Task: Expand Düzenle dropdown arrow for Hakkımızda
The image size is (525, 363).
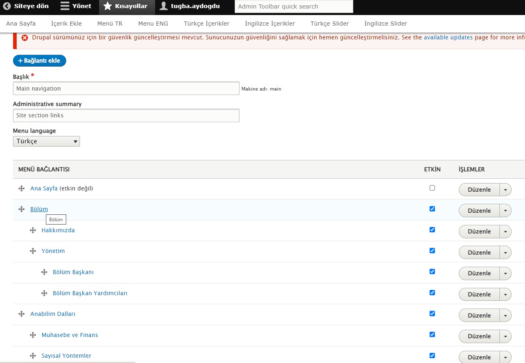Action: coord(506,231)
